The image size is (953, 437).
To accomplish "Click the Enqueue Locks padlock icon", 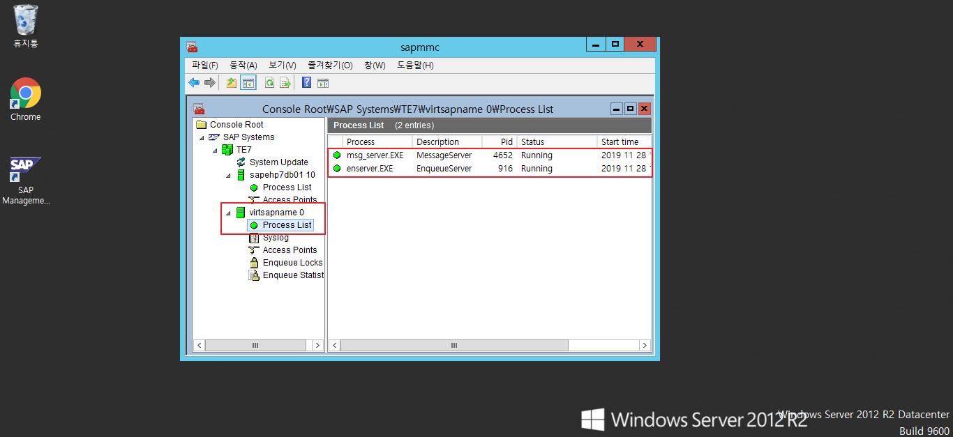I will pyautogui.click(x=255, y=263).
